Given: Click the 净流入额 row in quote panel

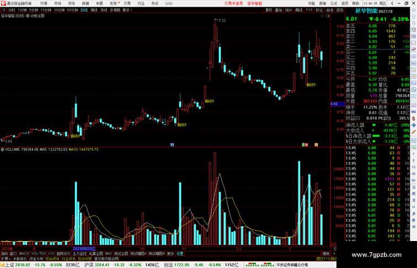Looking at the screenshot, I should click(x=377, y=125).
